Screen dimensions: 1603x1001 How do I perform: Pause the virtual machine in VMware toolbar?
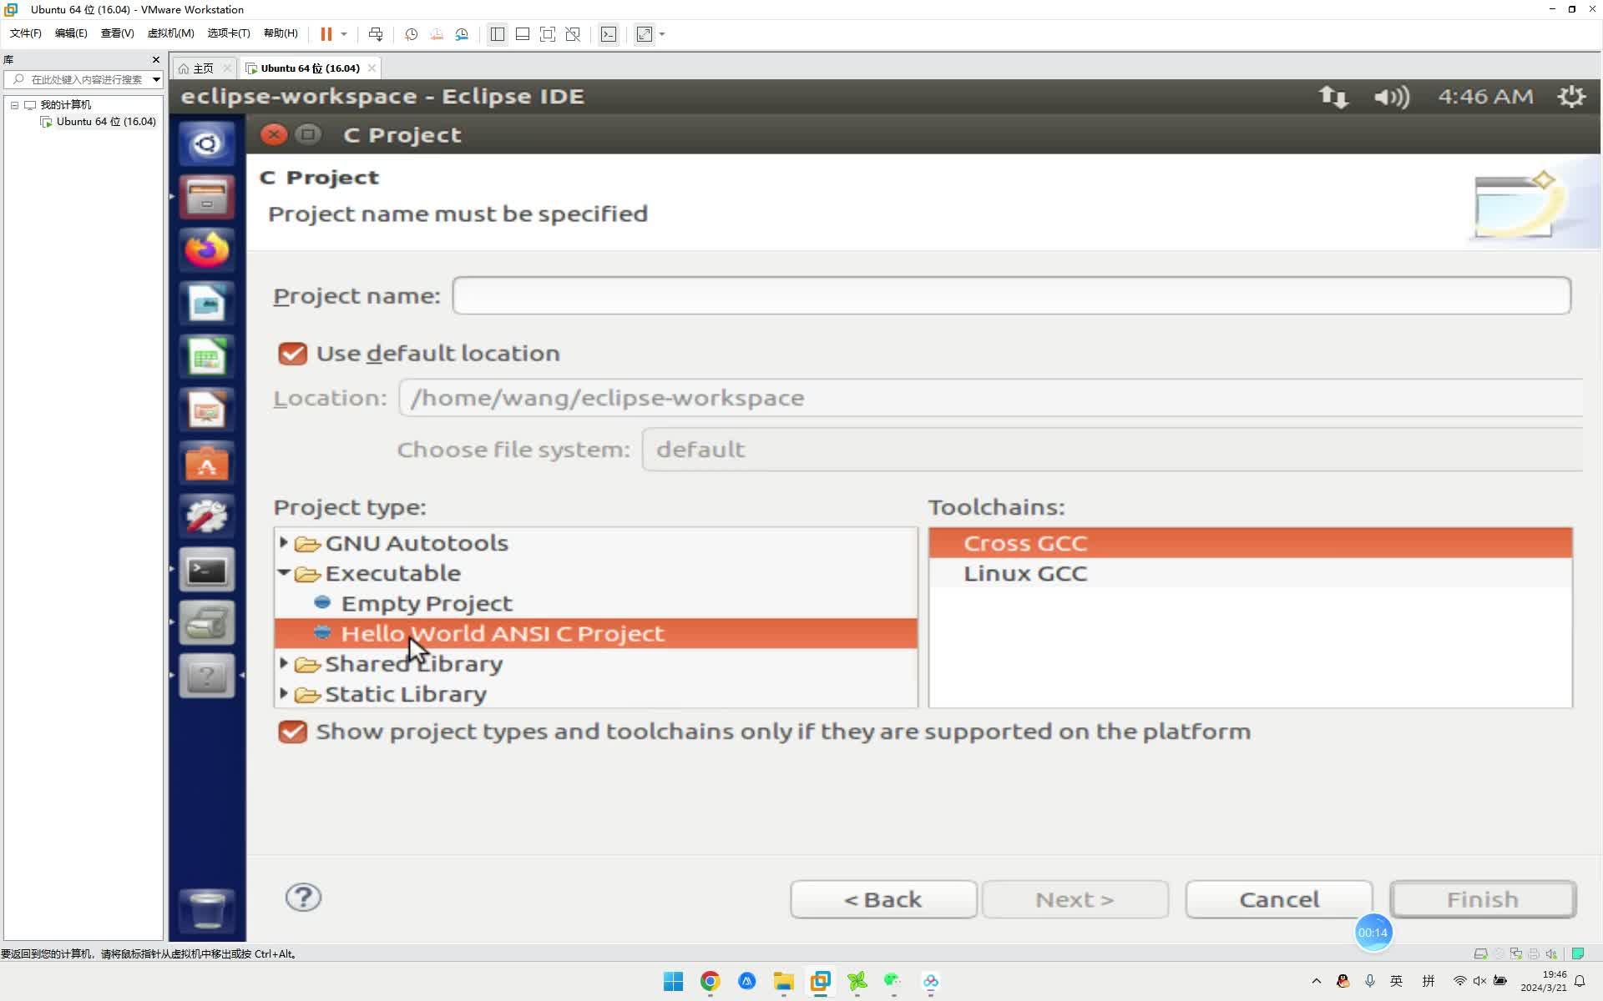(x=326, y=34)
